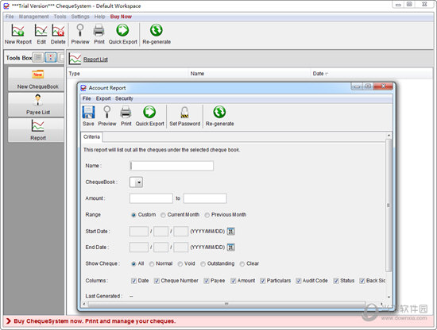
Task: Toggle the Status column checkbox
Action: coord(336,281)
